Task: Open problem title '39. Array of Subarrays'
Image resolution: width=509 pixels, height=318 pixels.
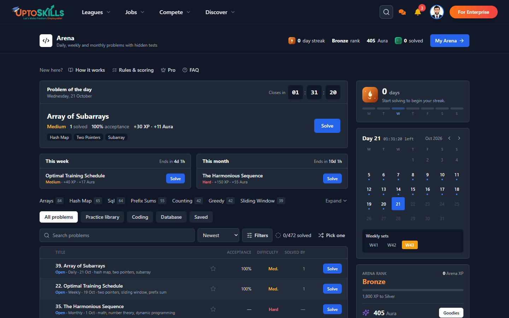Action: [x=80, y=266]
